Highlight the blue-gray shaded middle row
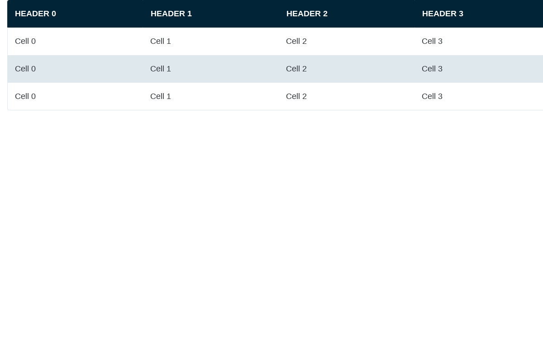The image size is (543, 339). pos(275,69)
